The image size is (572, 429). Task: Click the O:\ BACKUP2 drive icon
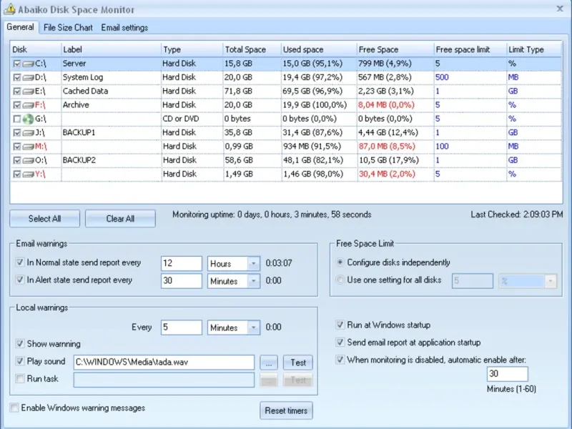29,160
